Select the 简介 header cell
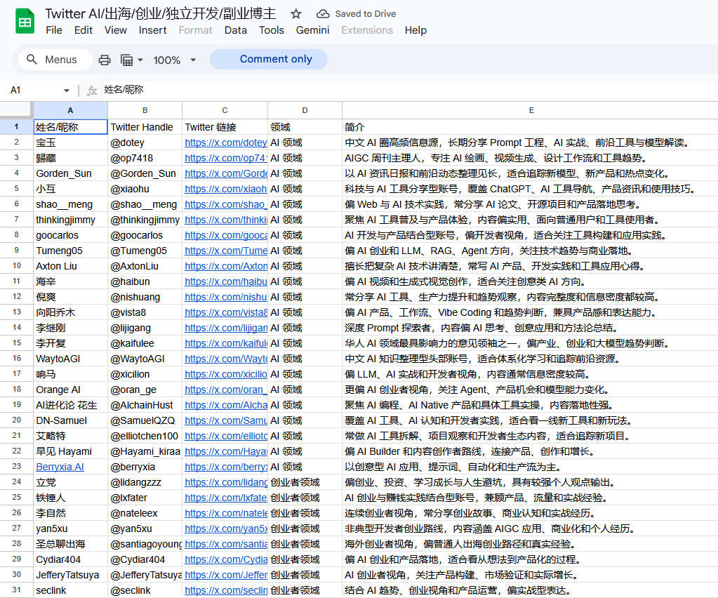The height and width of the screenshot is (598, 718). coord(531,127)
